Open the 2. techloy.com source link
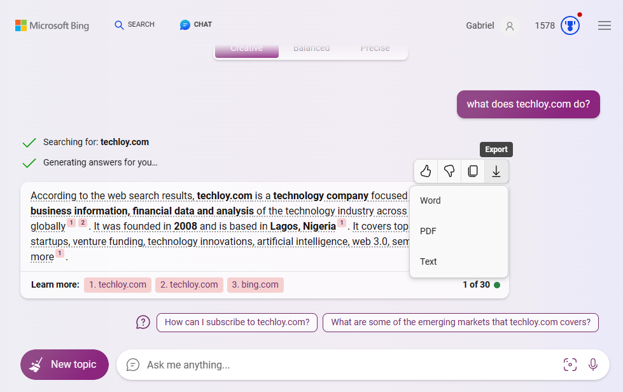The width and height of the screenshot is (623, 392). tap(189, 284)
